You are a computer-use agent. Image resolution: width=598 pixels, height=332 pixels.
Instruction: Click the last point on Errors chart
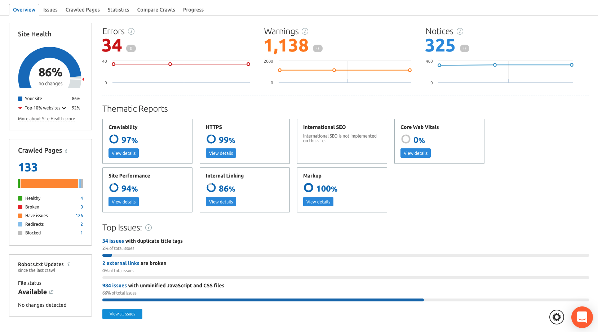tap(248, 64)
